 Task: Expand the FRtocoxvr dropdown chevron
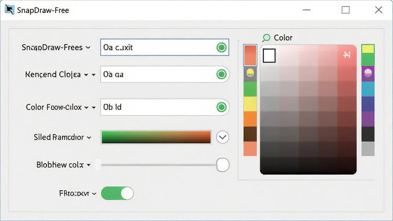pos(94,194)
